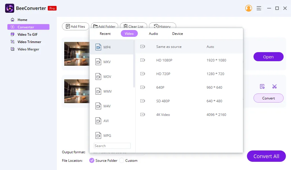This screenshot has height=170, width=291.
Task: Switch to the Audio tab
Action: pyautogui.click(x=153, y=34)
